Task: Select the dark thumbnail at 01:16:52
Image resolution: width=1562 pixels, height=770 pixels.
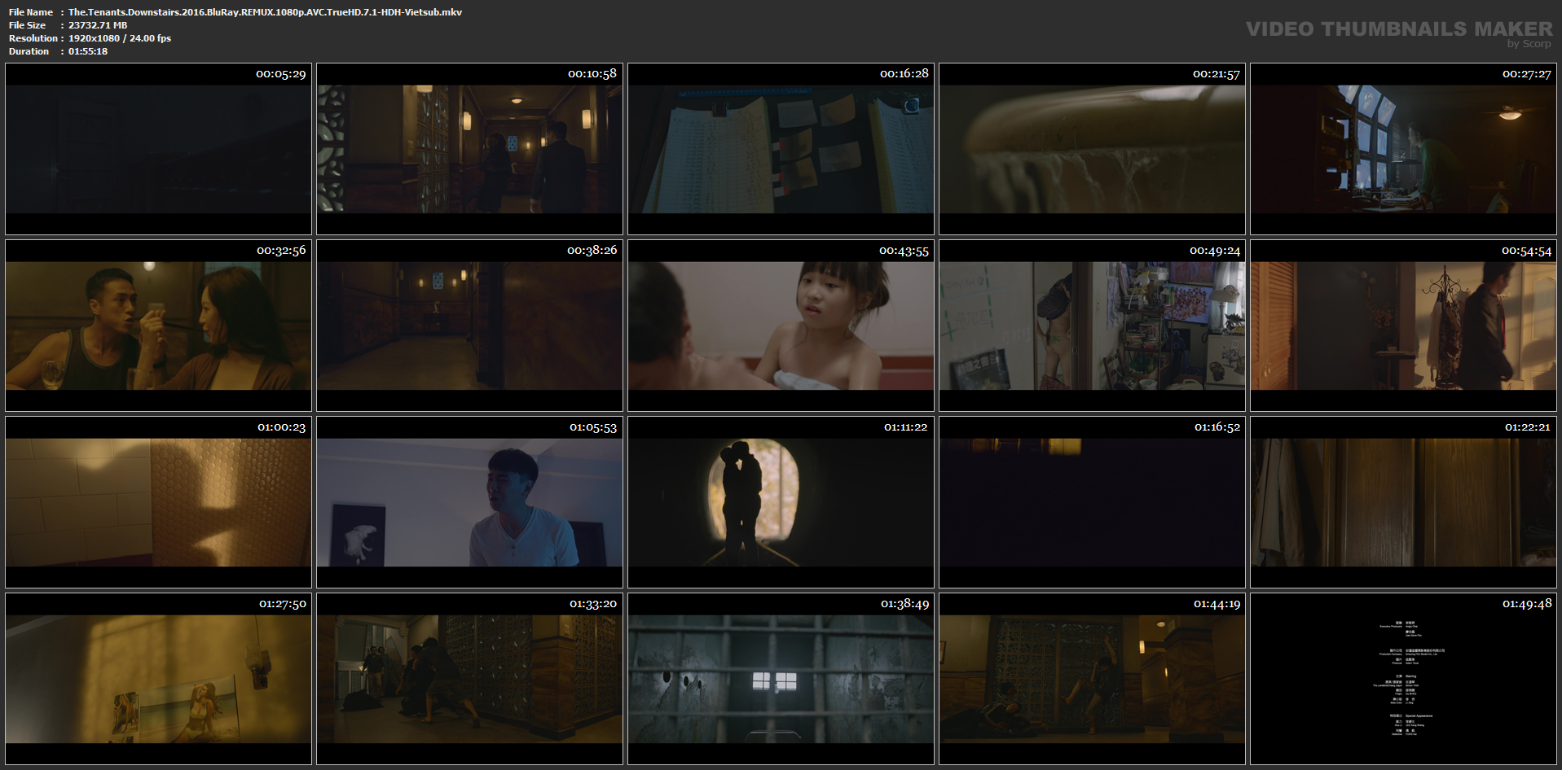Action: click(1092, 502)
